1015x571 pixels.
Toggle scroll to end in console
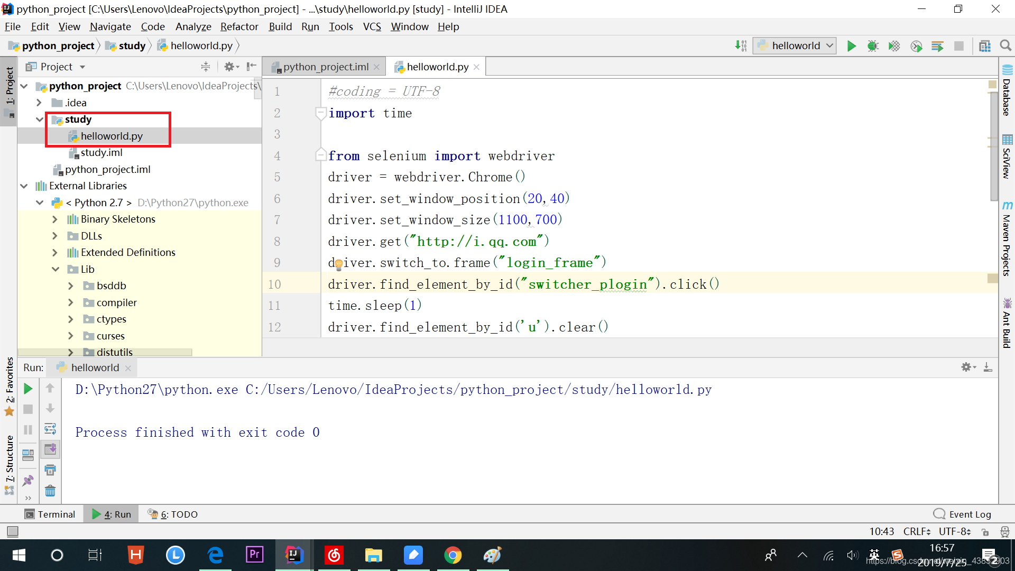coord(50,449)
